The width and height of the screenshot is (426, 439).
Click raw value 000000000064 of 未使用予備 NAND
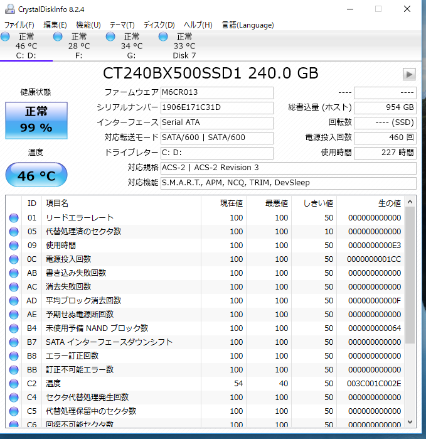(375, 328)
